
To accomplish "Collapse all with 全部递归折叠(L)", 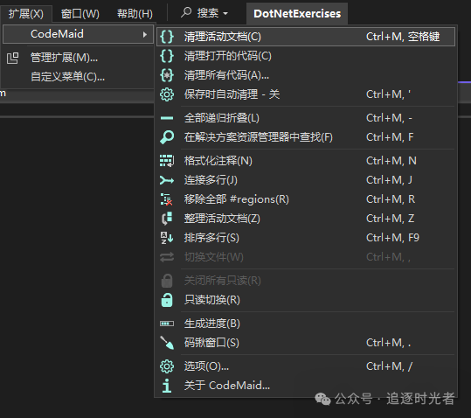I will pyautogui.click(x=306, y=118).
